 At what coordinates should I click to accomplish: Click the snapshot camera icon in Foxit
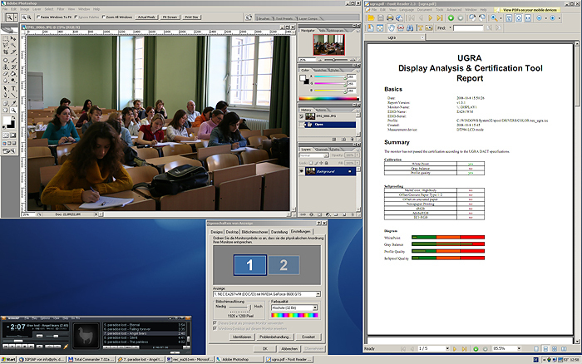click(429, 27)
